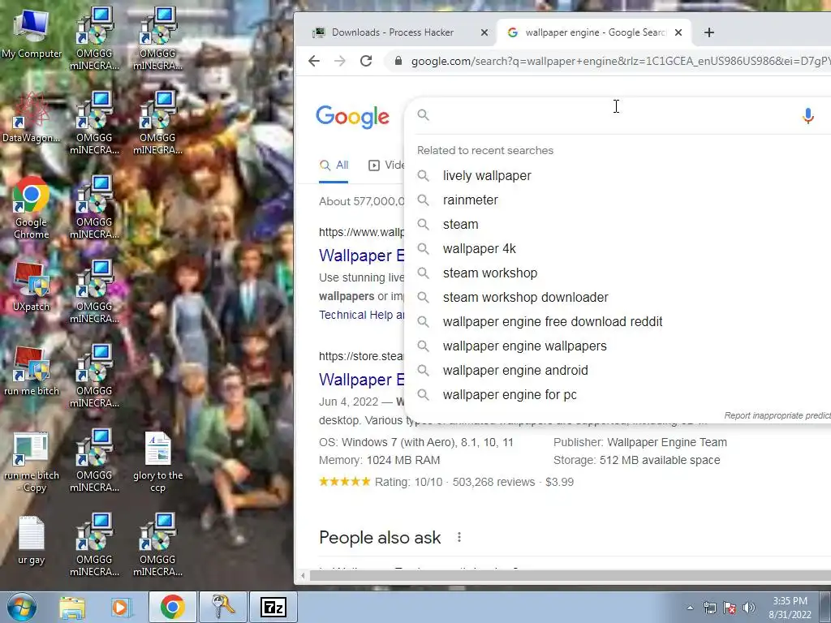831x623 pixels.
Task: Start a voice search with the microphone icon
Action: click(807, 115)
